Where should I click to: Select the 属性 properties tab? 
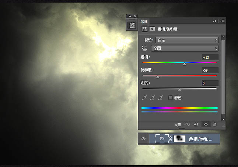[x=144, y=21]
